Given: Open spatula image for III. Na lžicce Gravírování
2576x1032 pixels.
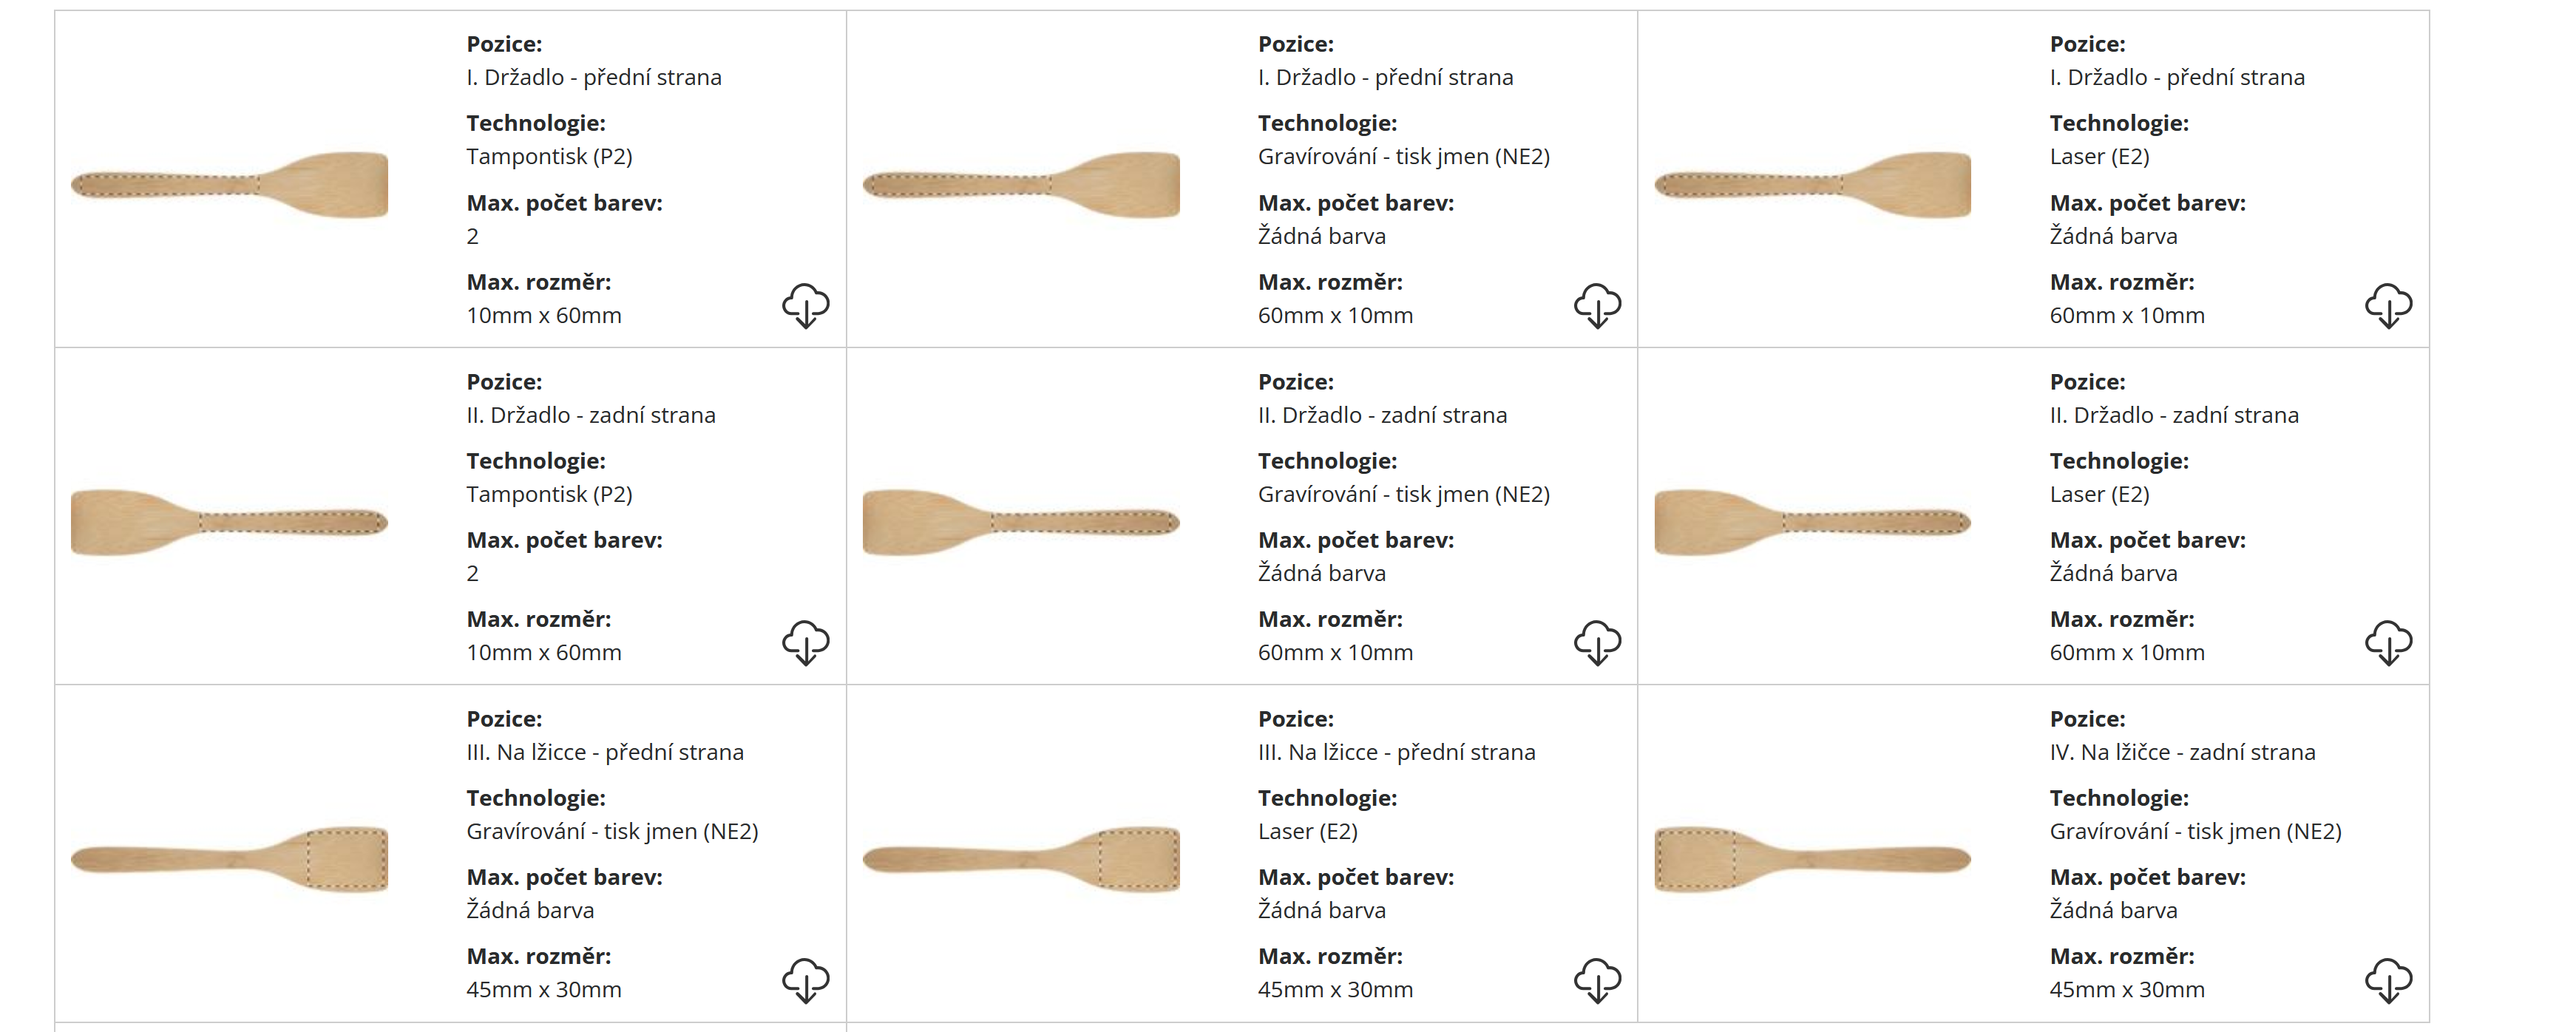Looking at the screenshot, I should coord(230,859).
